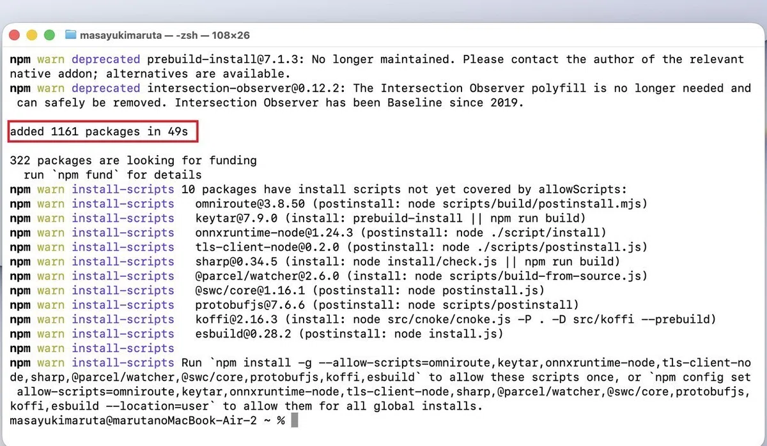Minimize the Terminal window with the yellow button
The image size is (767, 446).
32,34
